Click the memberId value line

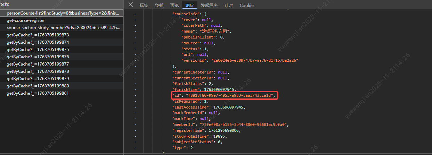click(x=243, y=124)
